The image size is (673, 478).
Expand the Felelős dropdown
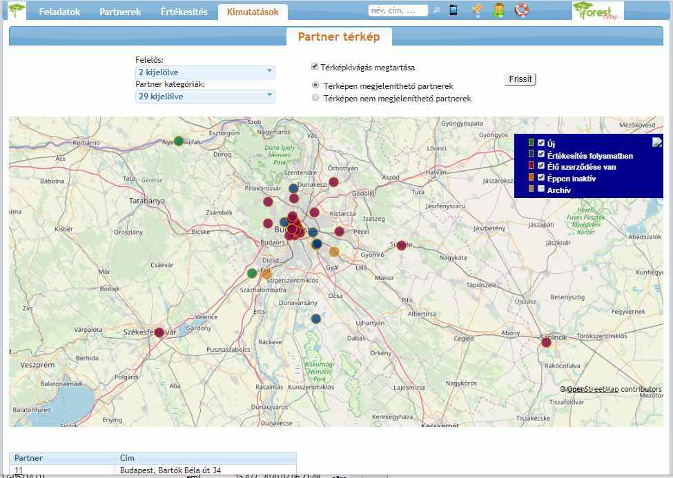point(205,72)
